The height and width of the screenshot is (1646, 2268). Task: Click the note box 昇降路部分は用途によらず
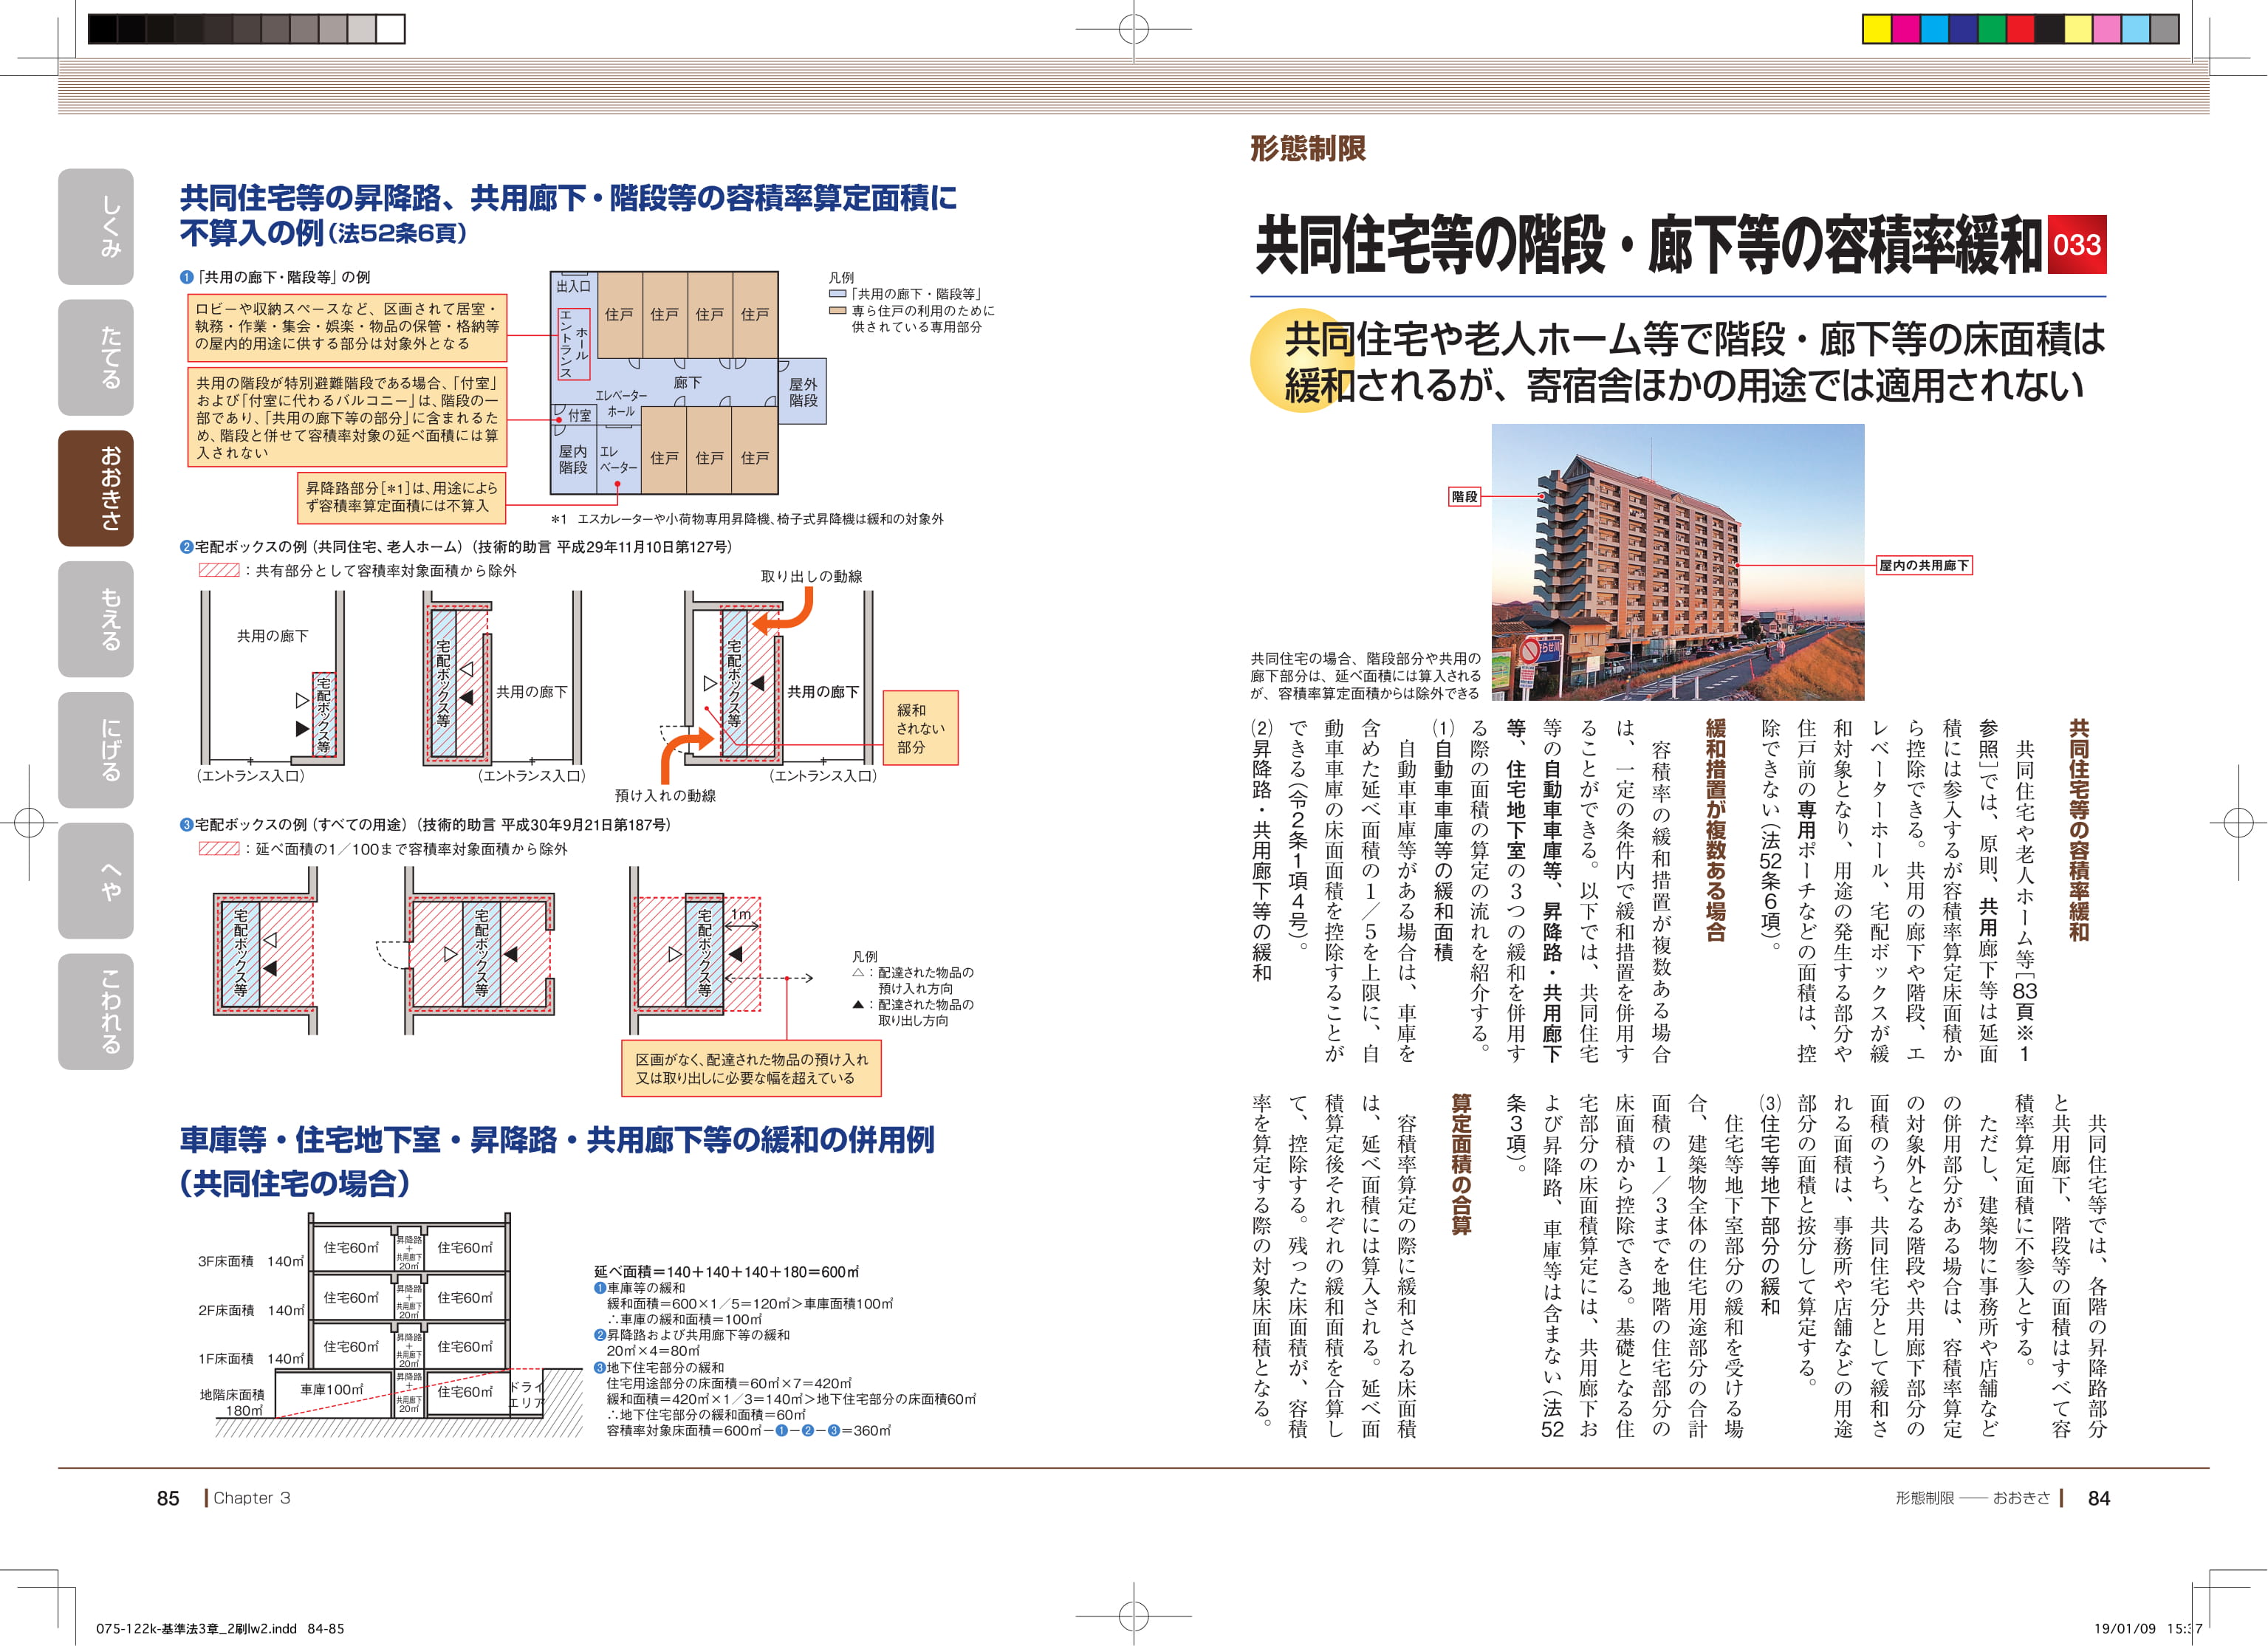coord(401,498)
